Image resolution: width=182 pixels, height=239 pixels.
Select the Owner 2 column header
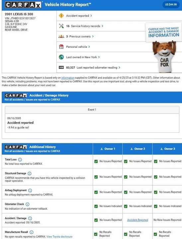click(x=138, y=149)
